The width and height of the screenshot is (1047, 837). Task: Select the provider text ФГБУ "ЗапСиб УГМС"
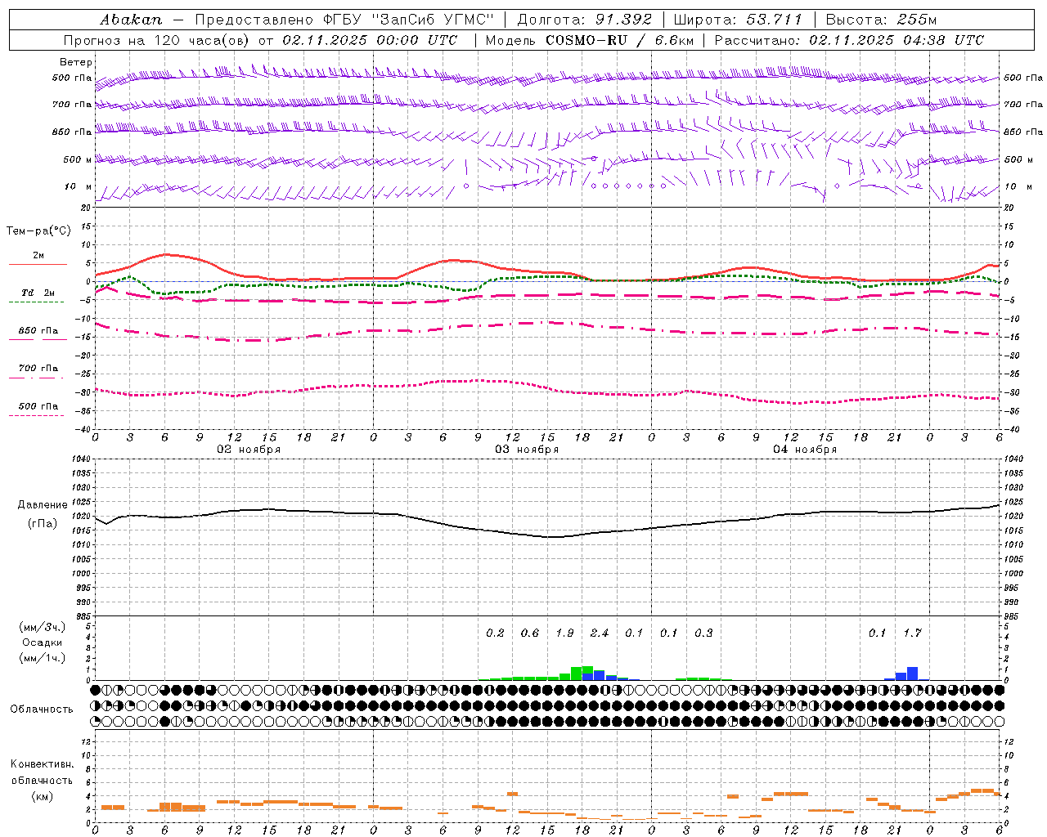(407, 20)
